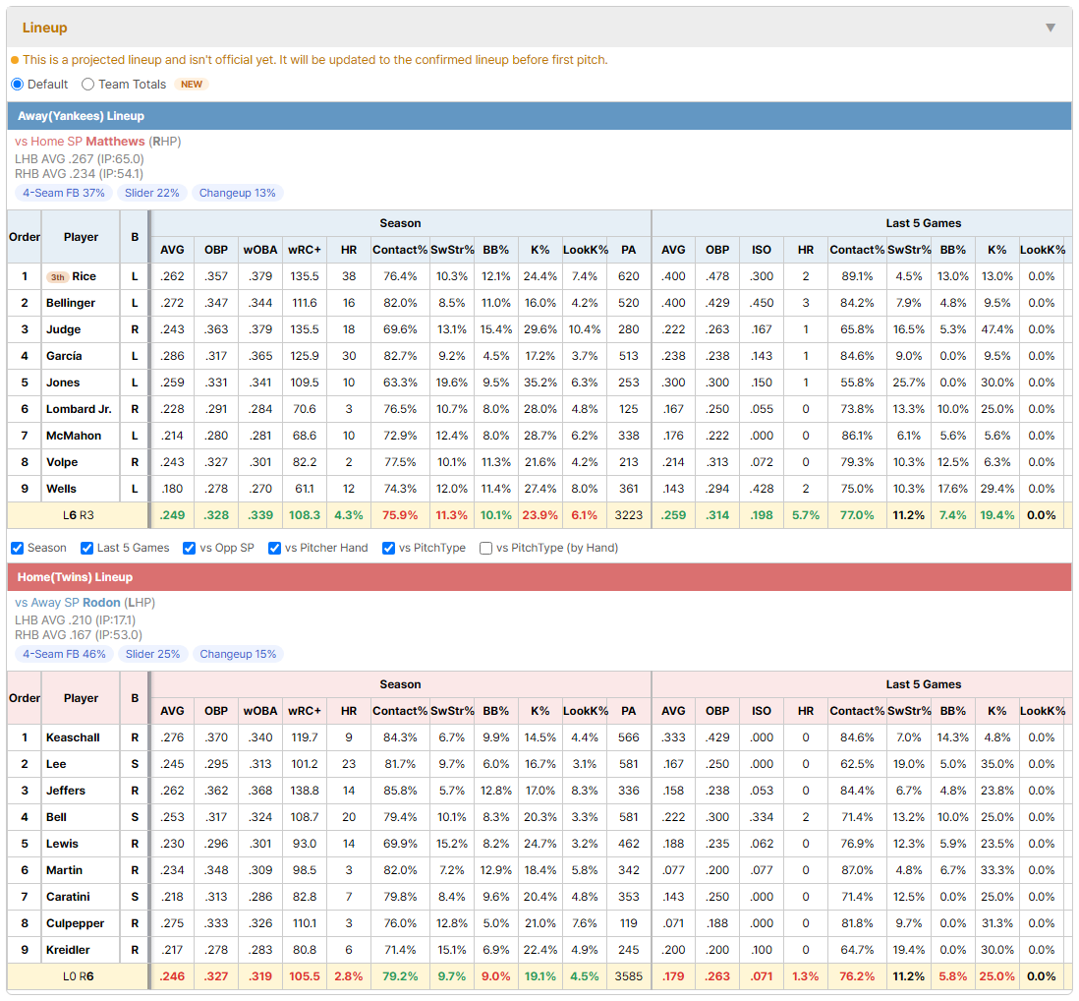Click the L0 R6 totals row label

(x=79, y=976)
